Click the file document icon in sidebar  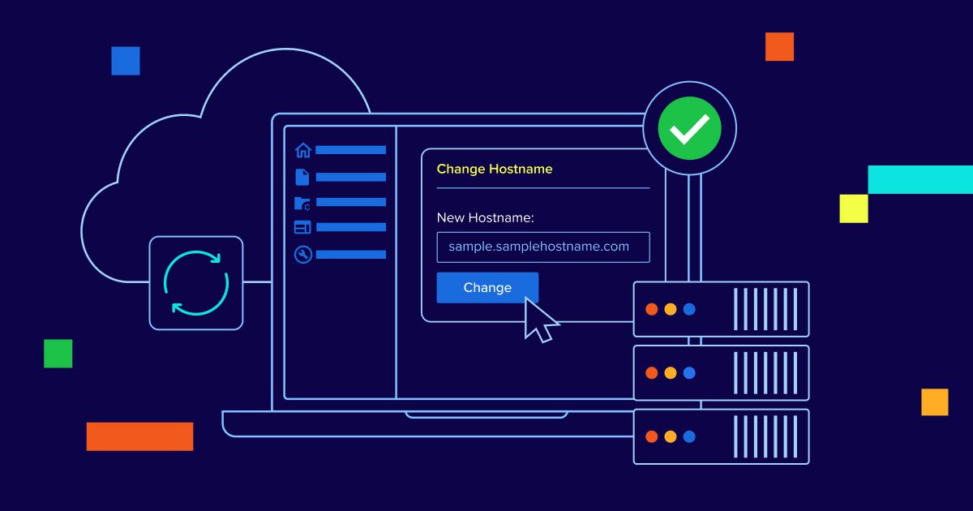302,177
